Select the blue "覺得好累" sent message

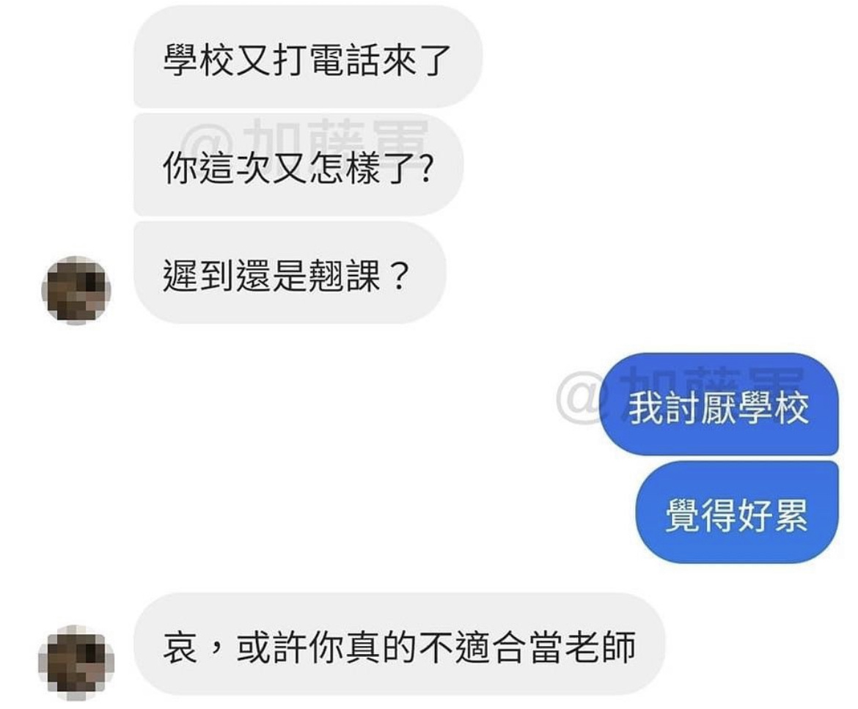pyautogui.click(x=736, y=512)
